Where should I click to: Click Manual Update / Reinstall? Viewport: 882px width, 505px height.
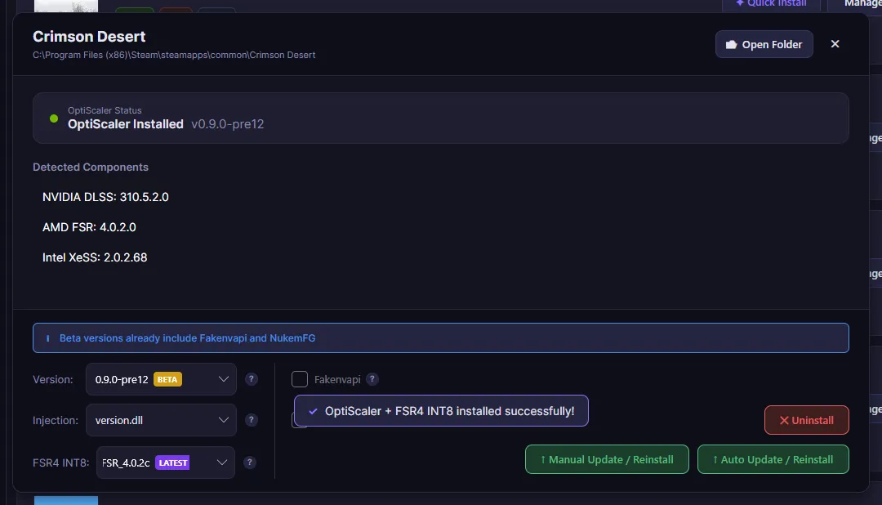pos(607,459)
